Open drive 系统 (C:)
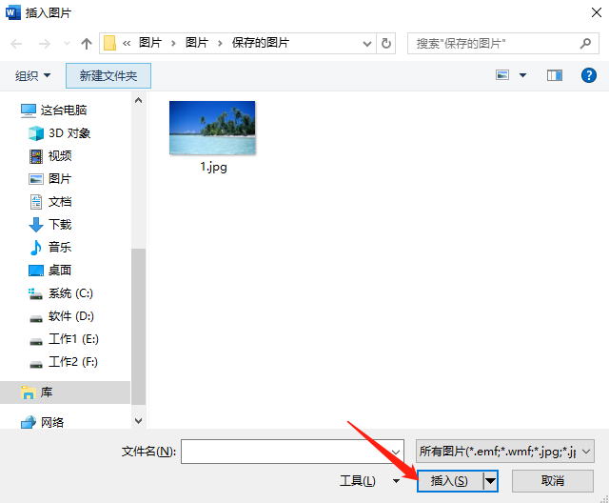 [x=70, y=293]
